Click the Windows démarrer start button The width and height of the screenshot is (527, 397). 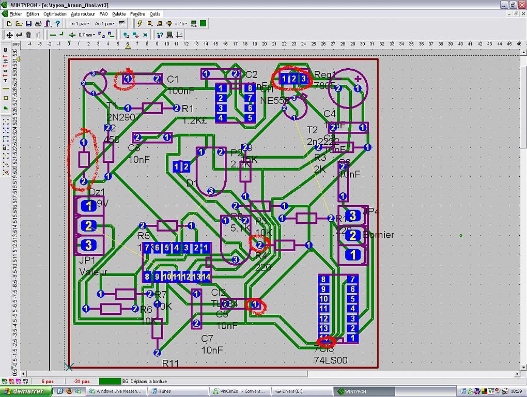(x=26, y=391)
